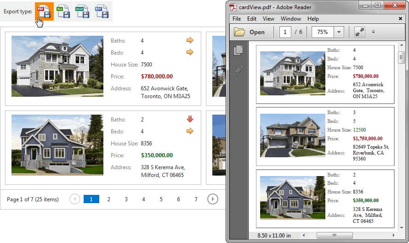This screenshot has width=409, height=243.
Task: Click the white house photo on first card
Action: (57, 66)
